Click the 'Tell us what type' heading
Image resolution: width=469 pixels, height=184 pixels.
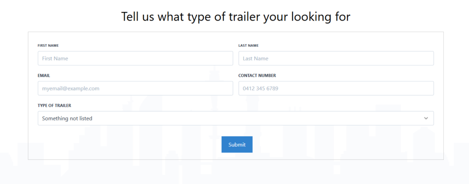point(235,17)
